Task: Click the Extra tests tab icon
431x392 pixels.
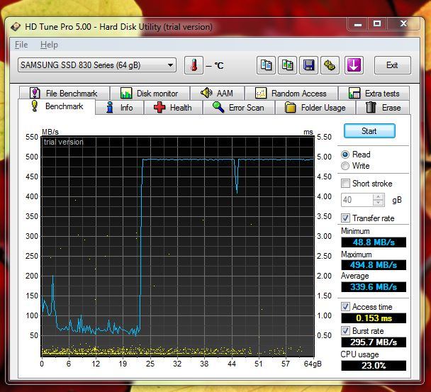Action: 354,93
